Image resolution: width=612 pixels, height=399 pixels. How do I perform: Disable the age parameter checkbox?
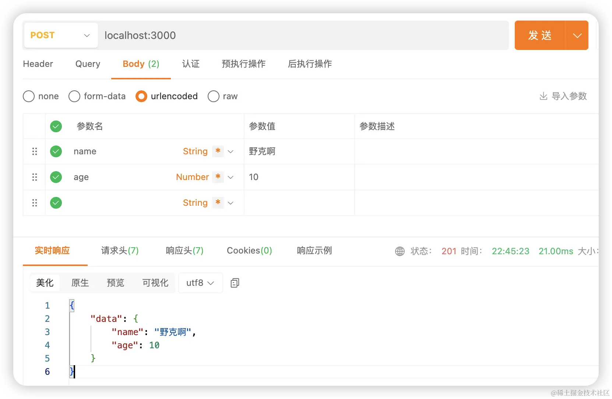point(56,177)
